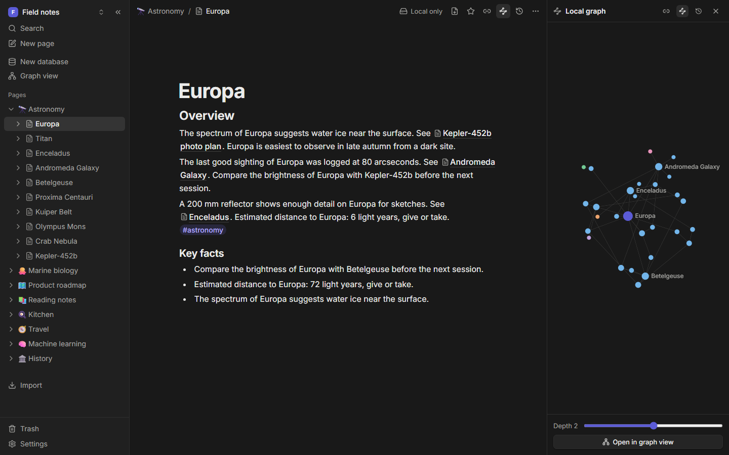
Task: Expand the History section chevron
Action: [x=11, y=358]
